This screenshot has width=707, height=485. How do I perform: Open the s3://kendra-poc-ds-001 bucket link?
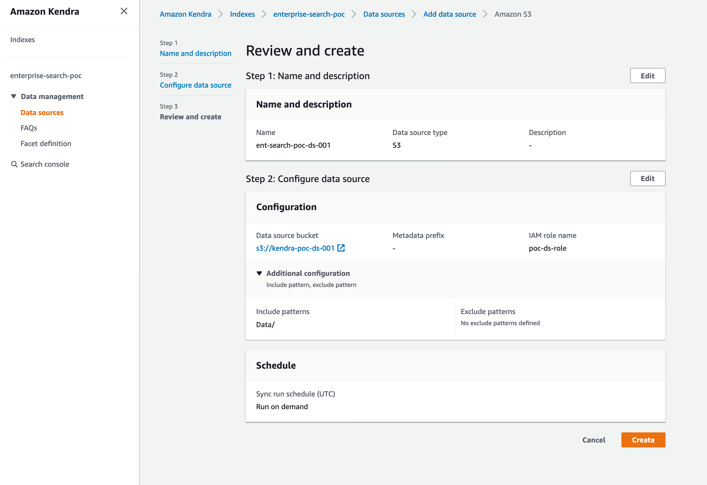[x=295, y=248]
